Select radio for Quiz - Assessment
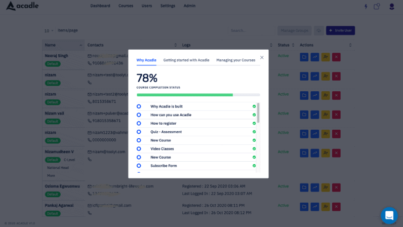 (139, 132)
